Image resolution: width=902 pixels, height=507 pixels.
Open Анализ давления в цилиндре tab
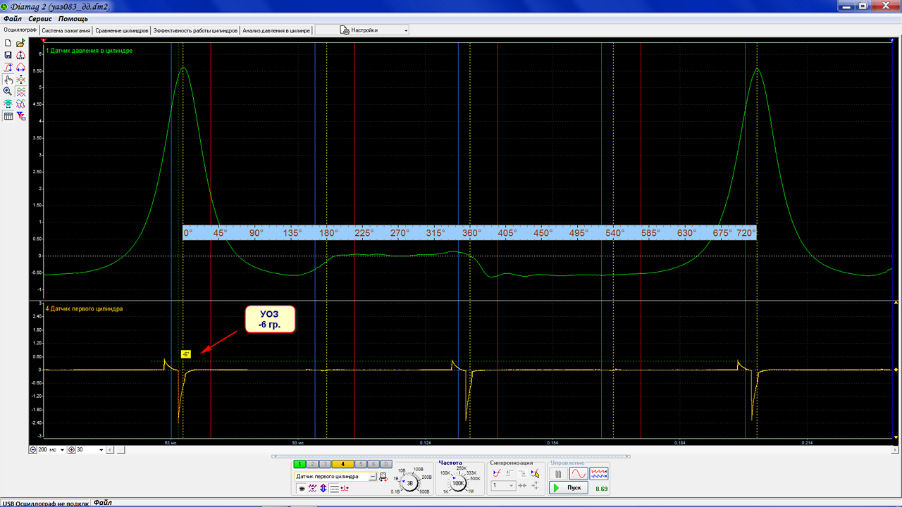click(276, 30)
